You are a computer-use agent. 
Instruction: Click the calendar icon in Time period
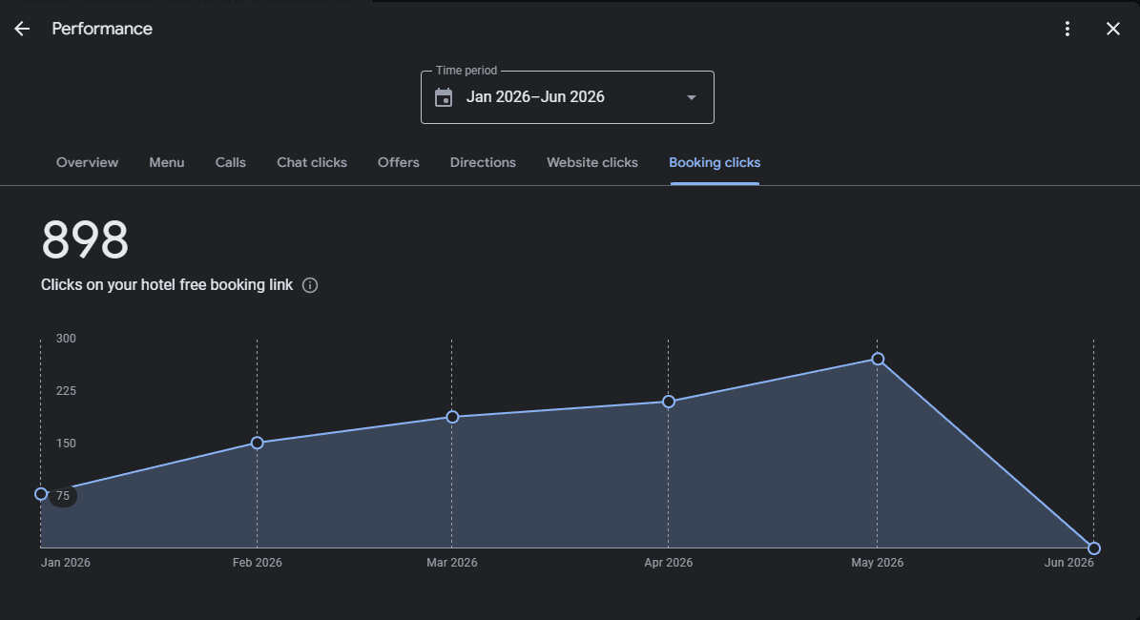click(x=444, y=97)
